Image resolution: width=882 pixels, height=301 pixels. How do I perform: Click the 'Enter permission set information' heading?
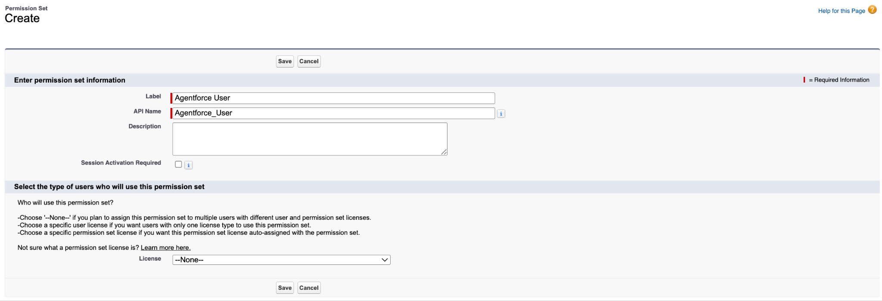pos(69,80)
